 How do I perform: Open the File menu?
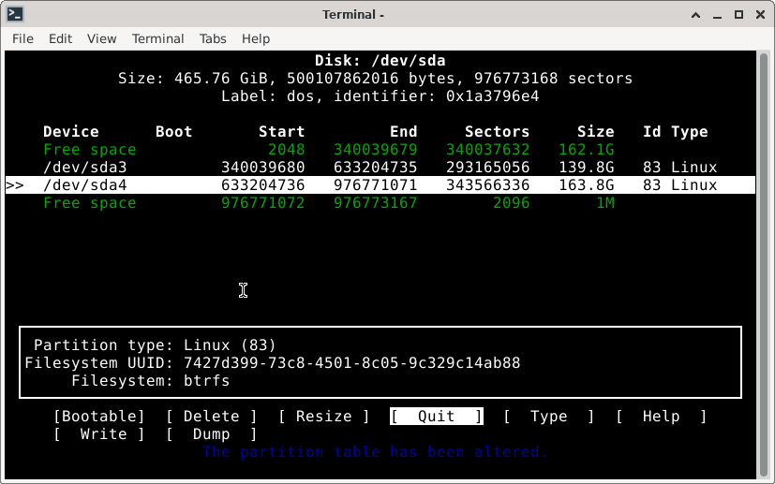(x=22, y=38)
